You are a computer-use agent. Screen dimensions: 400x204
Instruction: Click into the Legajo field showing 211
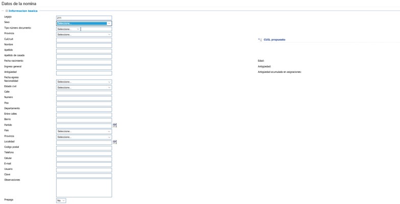pyautogui.click(x=84, y=18)
